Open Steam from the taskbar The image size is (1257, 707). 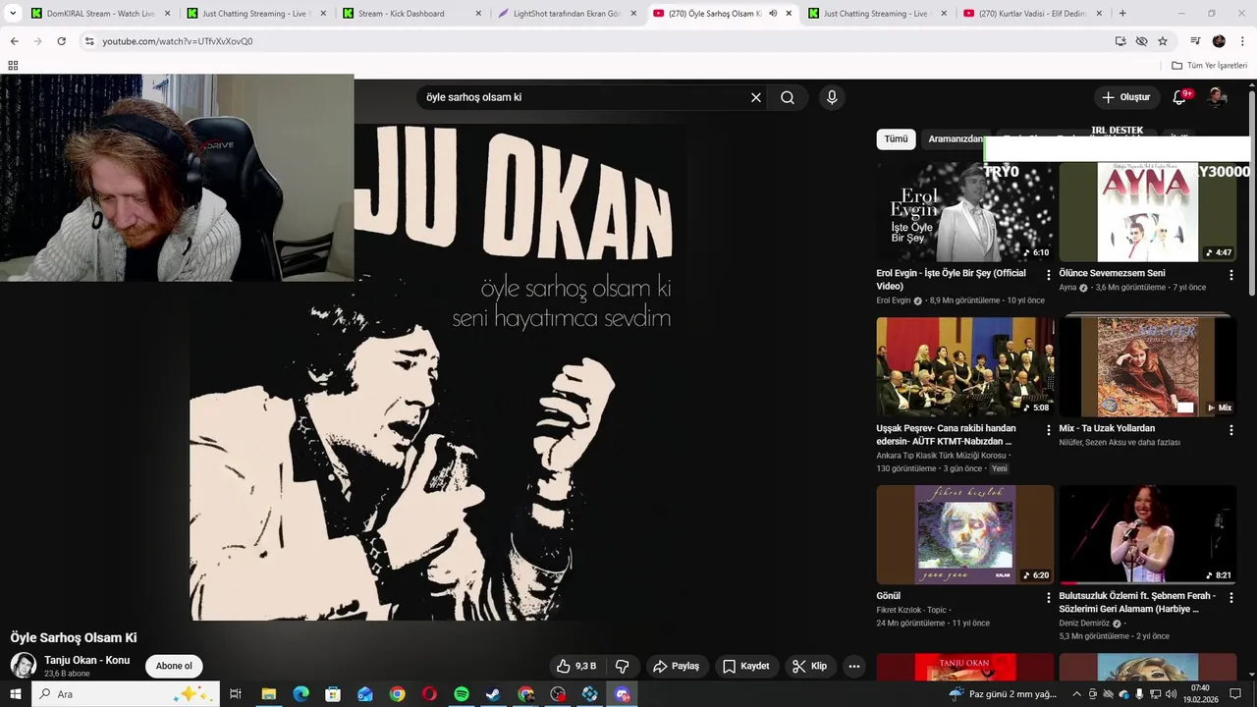tap(494, 694)
